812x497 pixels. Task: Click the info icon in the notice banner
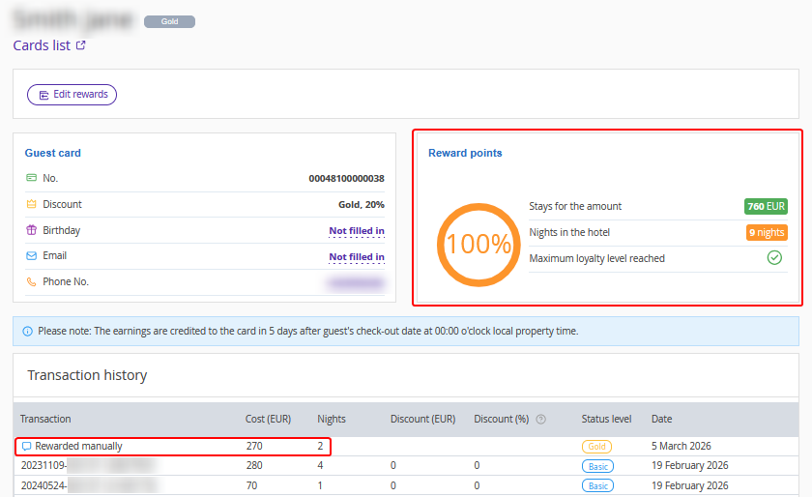point(27,331)
